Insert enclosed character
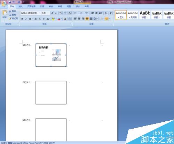 coord(70,19)
